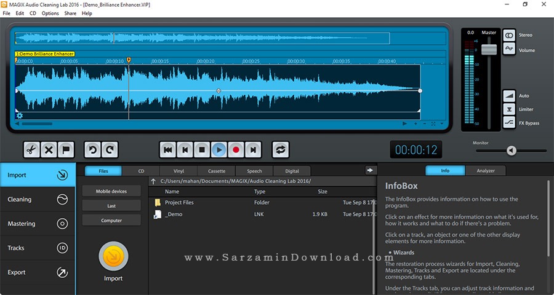Click the Master volume fader

(x=489, y=49)
